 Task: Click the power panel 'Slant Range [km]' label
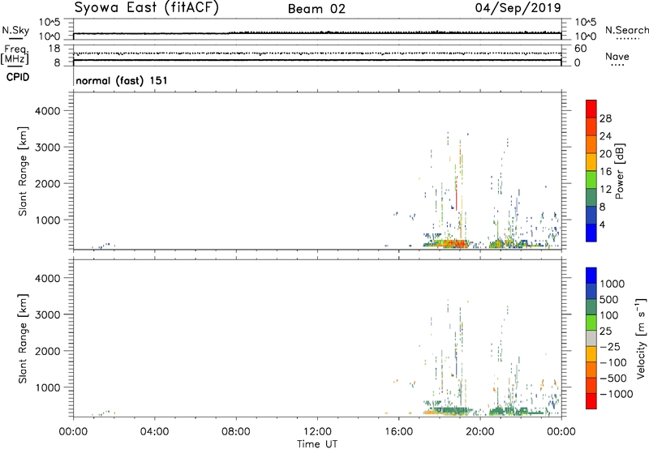click(x=23, y=171)
